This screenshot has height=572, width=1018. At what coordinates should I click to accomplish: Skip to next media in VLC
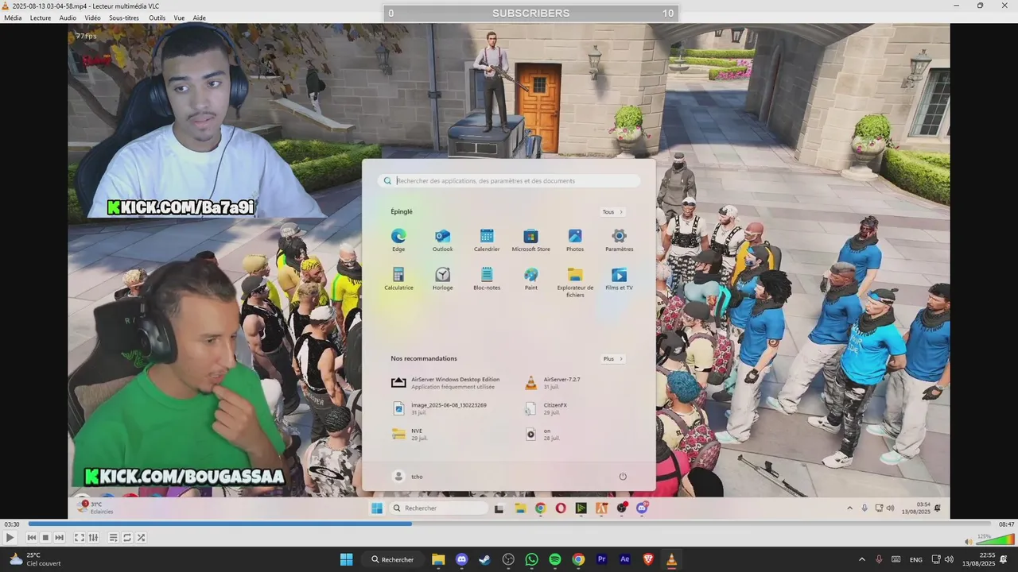click(59, 538)
